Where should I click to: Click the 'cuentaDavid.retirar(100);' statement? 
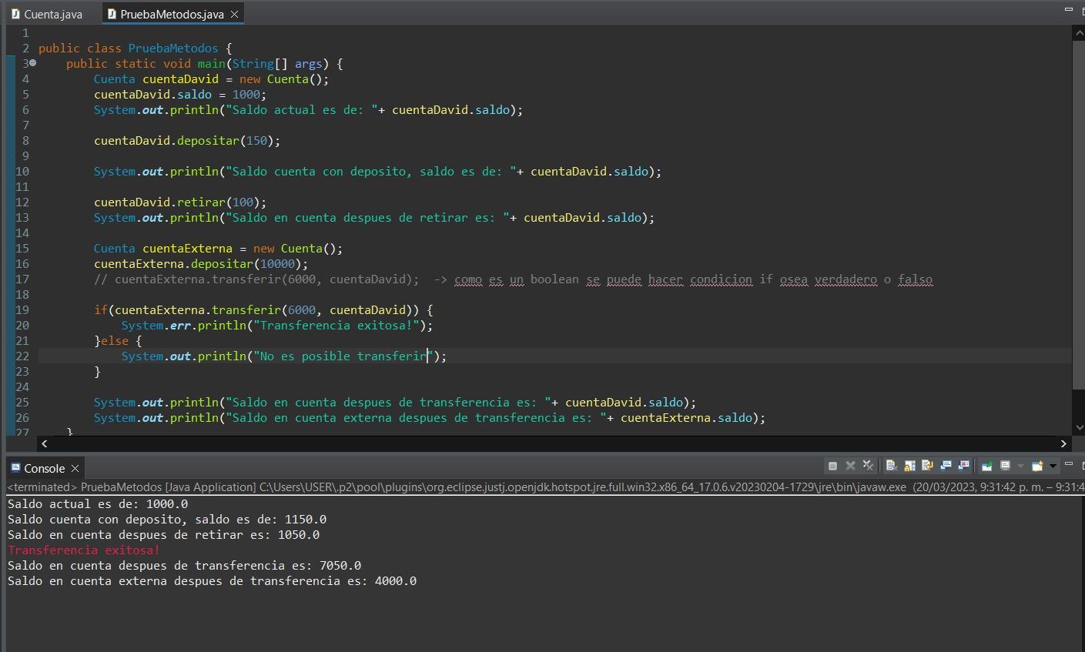(180, 202)
